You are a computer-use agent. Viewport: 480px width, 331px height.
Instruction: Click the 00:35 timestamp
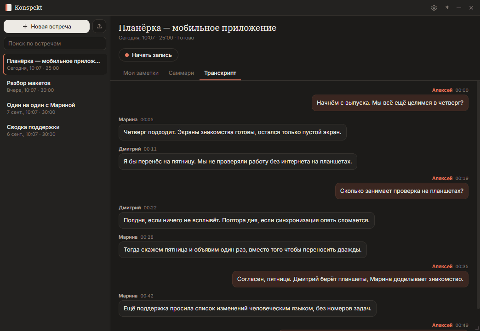tap(462, 266)
